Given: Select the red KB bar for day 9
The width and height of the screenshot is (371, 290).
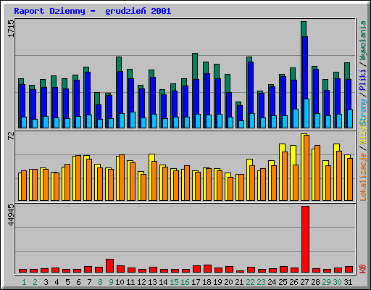Looking at the screenshot, I should pos(109,266).
